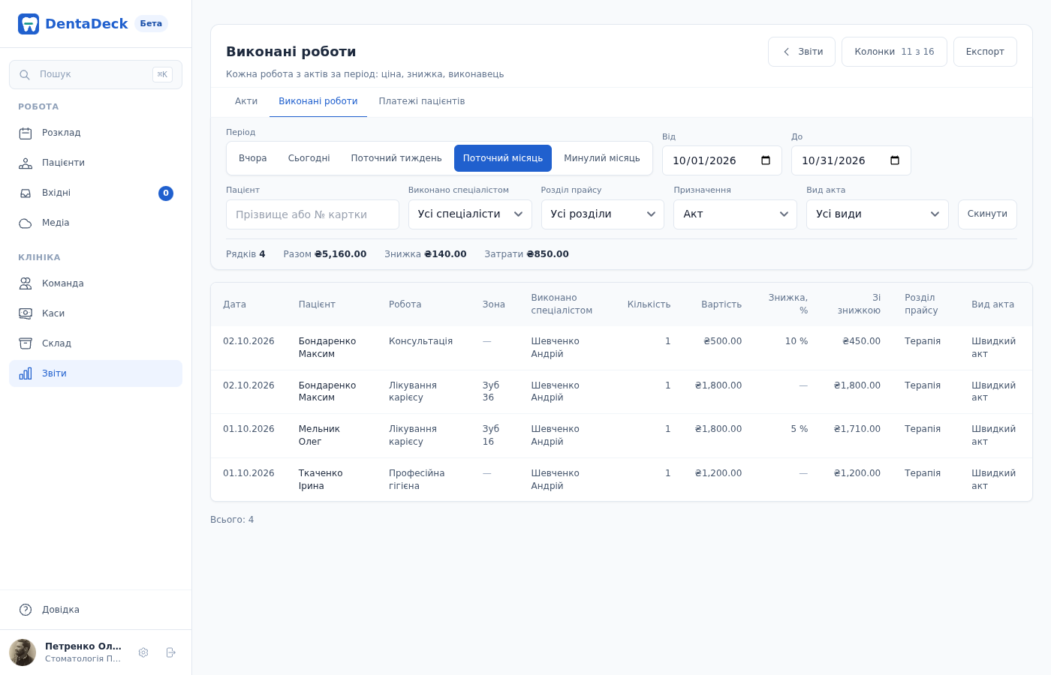Open Медіа cloud icon in sidebar
The height and width of the screenshot is (675, 1051).
tap(26, 223)
